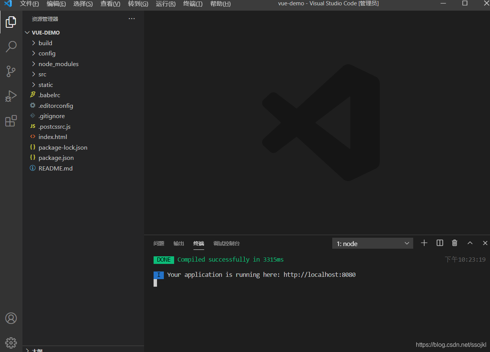Minimize the VS Code window
The width and height of the screenshot is (490, 352).
click(x=443, y=3)
